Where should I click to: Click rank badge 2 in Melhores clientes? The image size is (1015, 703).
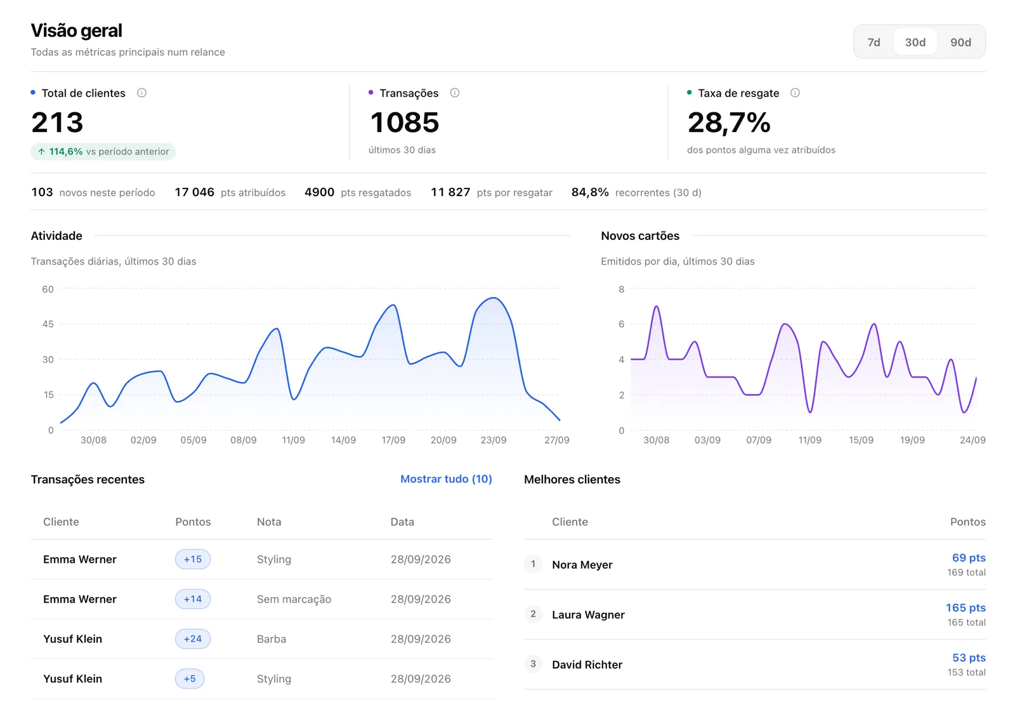click(x=533, y=614)
